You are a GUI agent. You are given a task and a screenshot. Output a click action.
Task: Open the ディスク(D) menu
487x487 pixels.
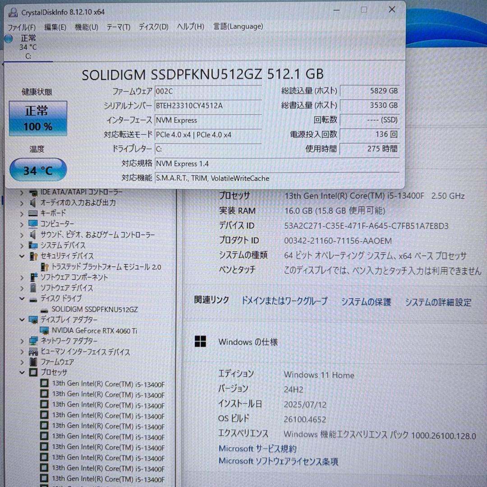tap(153, 27)
